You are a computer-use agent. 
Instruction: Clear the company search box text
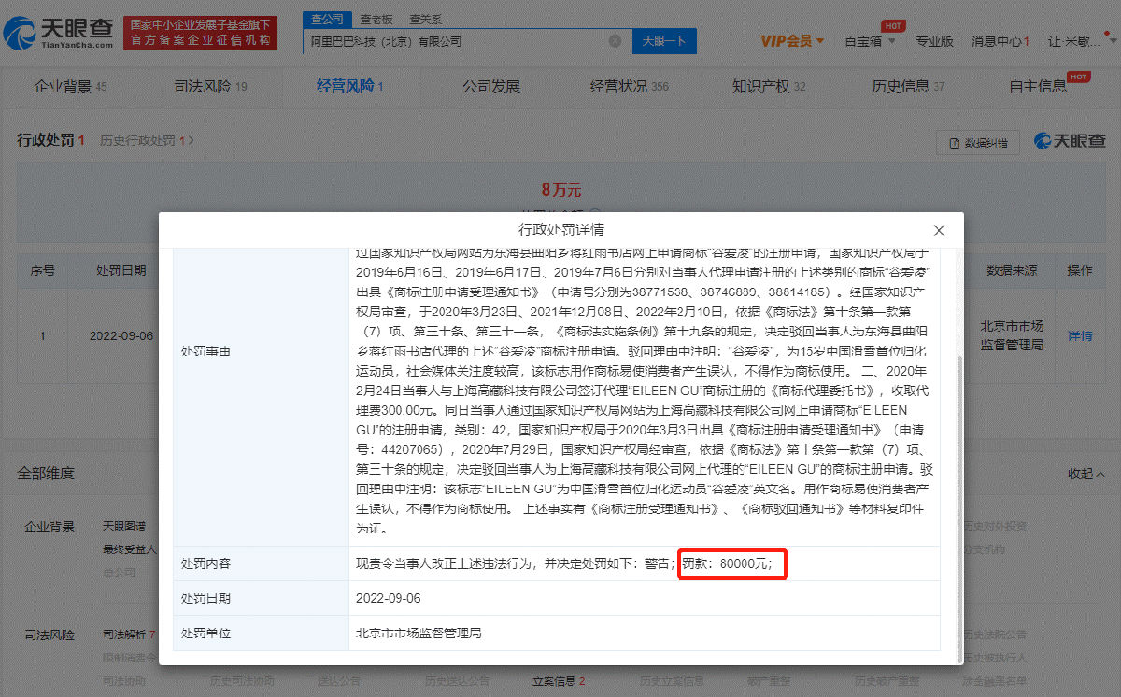(x=615, y=41)
